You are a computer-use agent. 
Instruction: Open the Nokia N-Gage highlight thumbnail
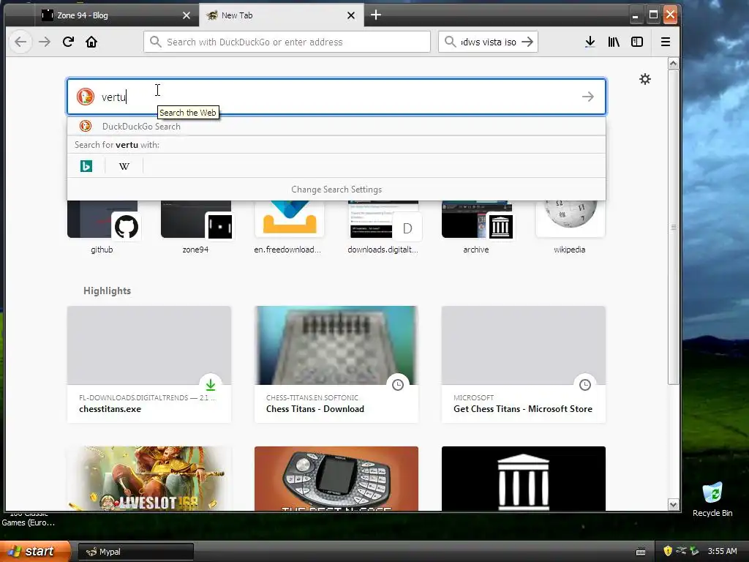pyautogui.click(x=336, y=479)
